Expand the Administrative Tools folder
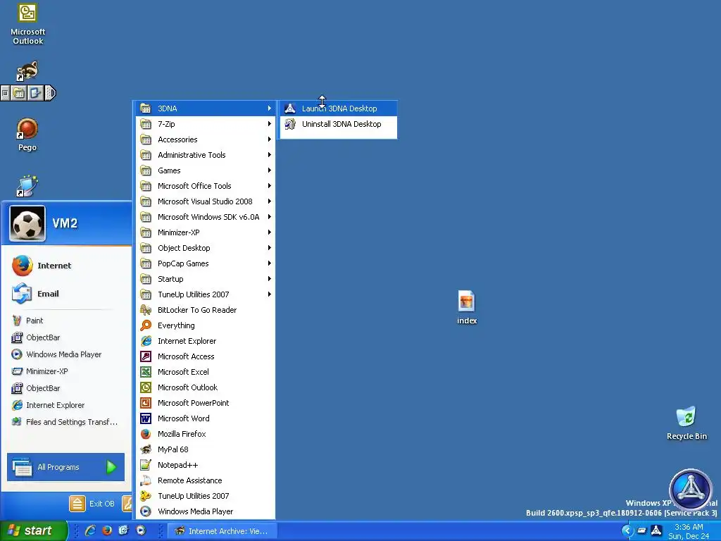The width and height of the screenshot is (721, 541). [206, 155]
